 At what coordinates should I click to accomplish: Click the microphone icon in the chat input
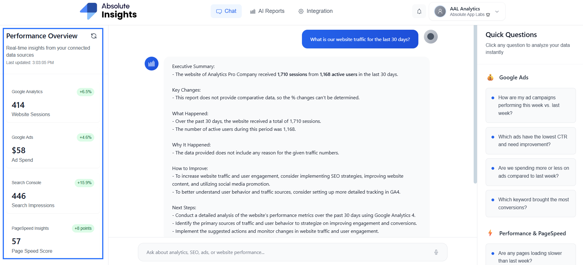[436, 252]
